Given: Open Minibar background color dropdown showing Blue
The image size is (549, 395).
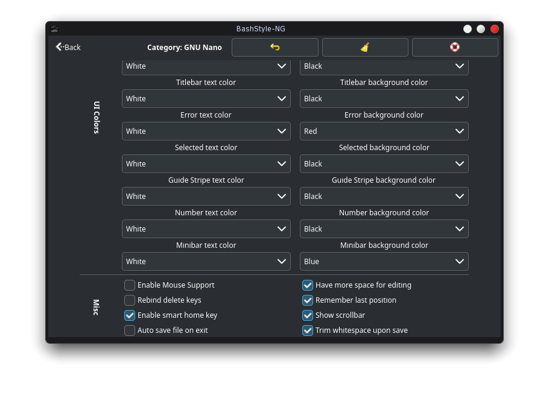Looking at the screenshot, I should 384,261.
